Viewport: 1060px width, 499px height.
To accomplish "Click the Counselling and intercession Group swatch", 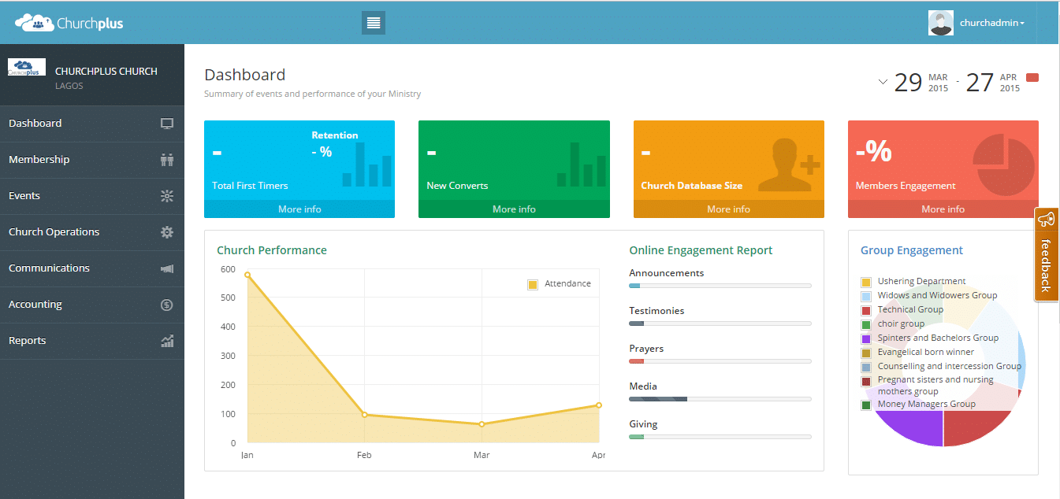I will [x=866, y=367].
